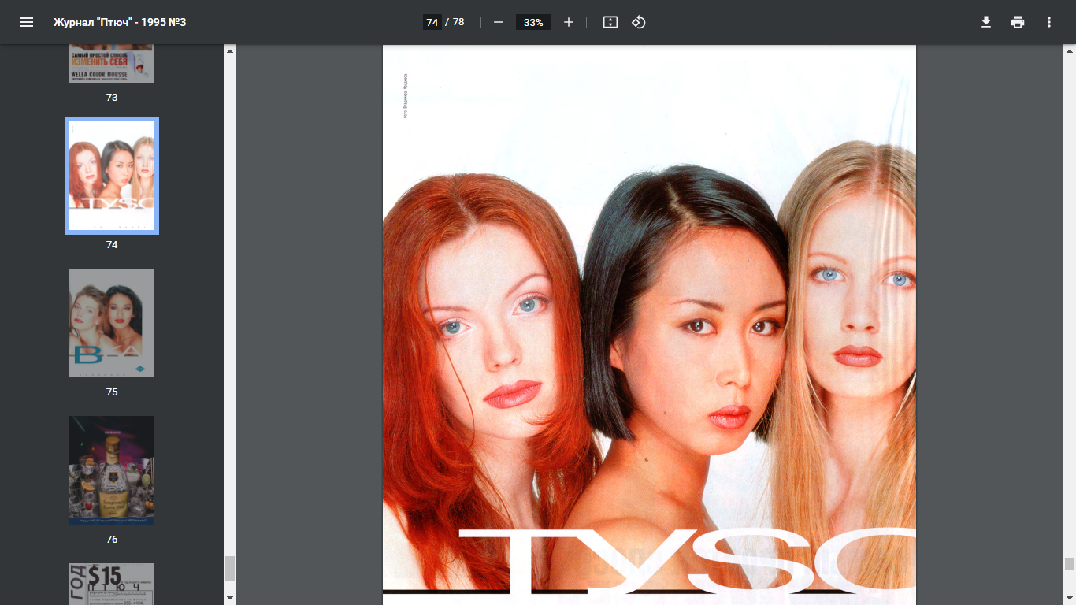Open page 76 thumbnail
Screen dimensions: 1076x605
pos(112,470)
